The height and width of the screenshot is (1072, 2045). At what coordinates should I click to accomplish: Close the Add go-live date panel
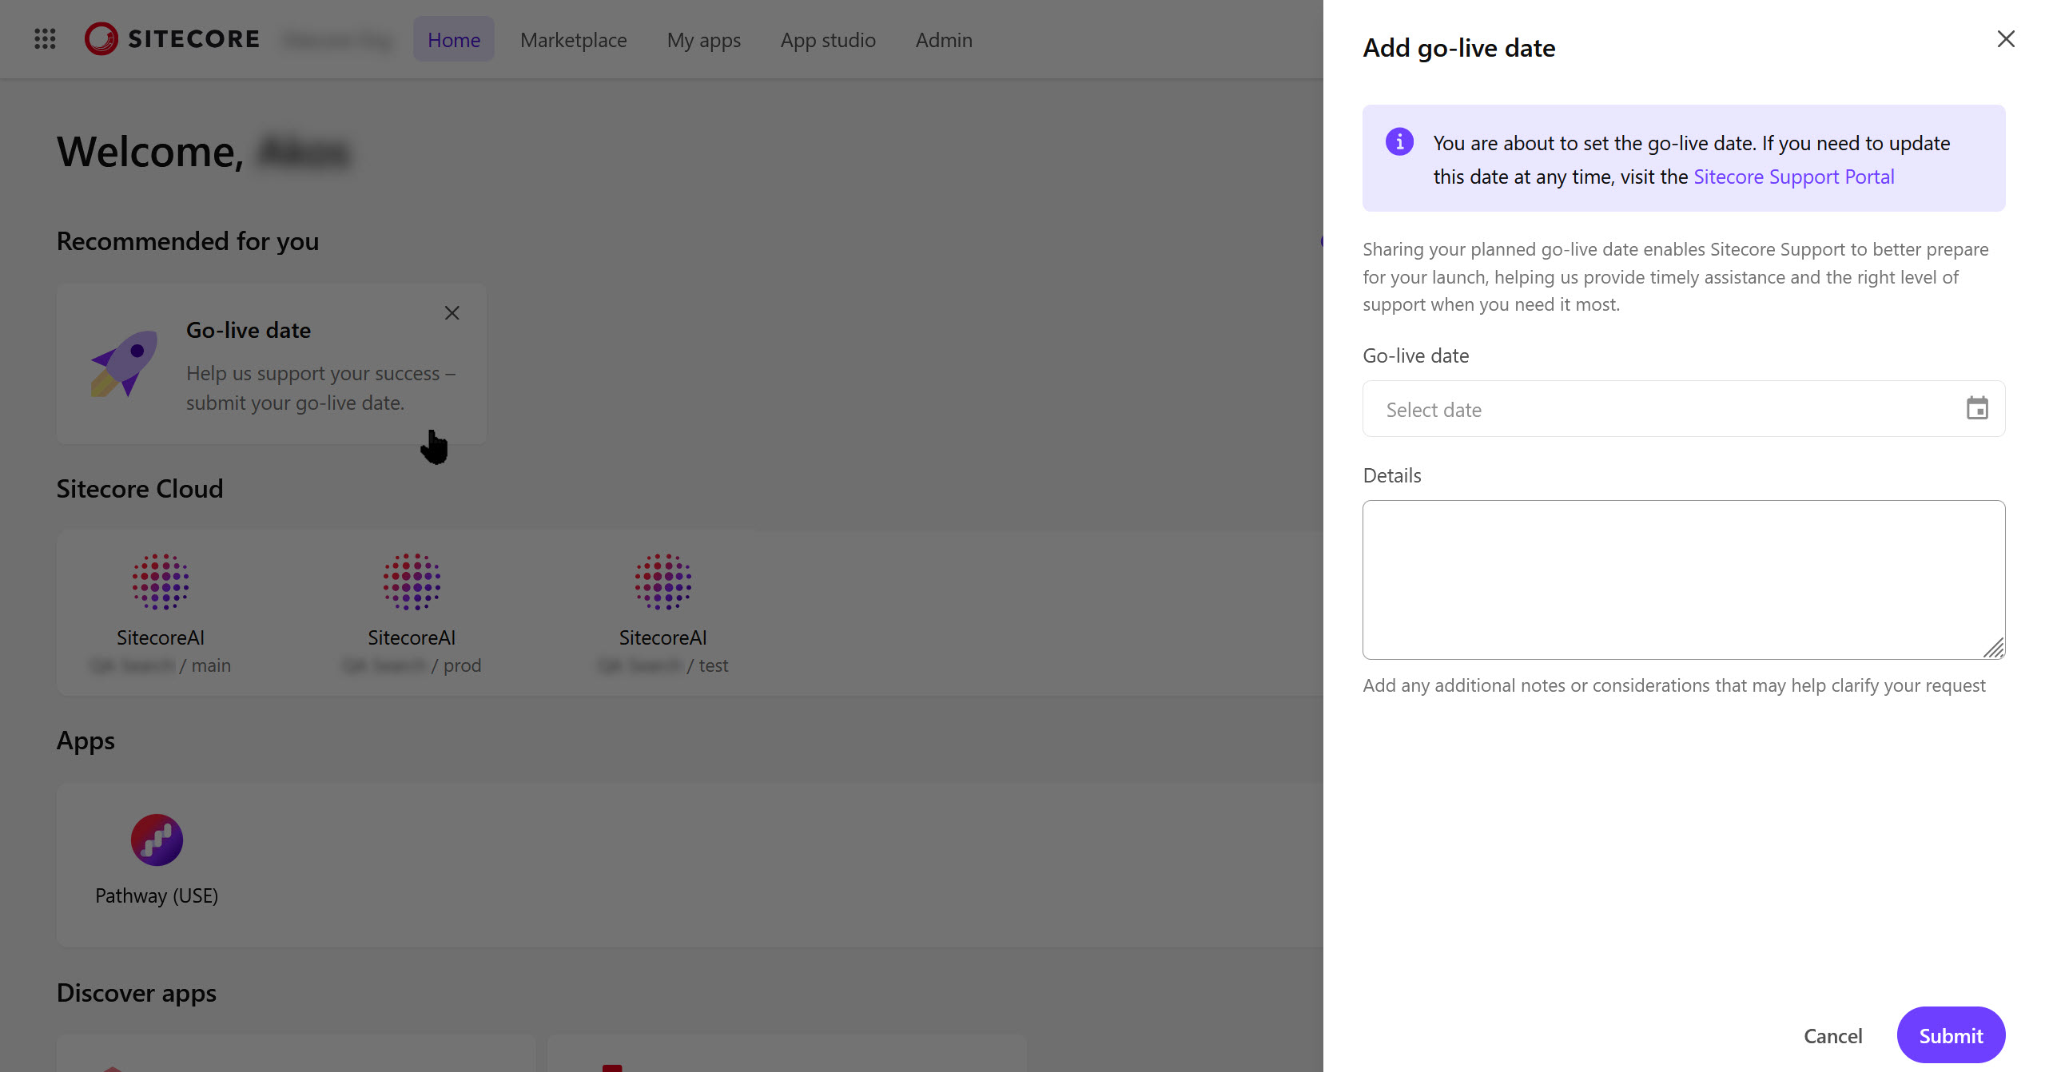[x=2006, y=39]
